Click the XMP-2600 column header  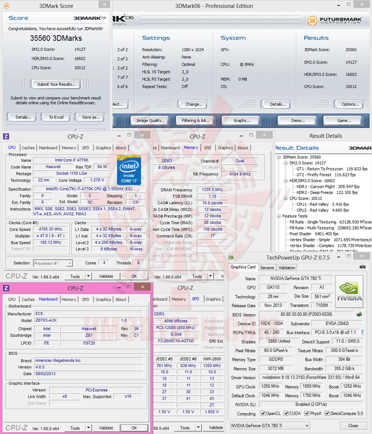(x=212, y=358)
